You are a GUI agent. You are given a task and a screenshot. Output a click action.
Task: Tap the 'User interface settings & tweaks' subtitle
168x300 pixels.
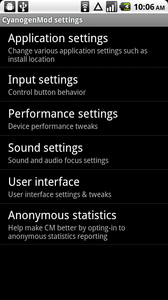(x=60, y=194)
